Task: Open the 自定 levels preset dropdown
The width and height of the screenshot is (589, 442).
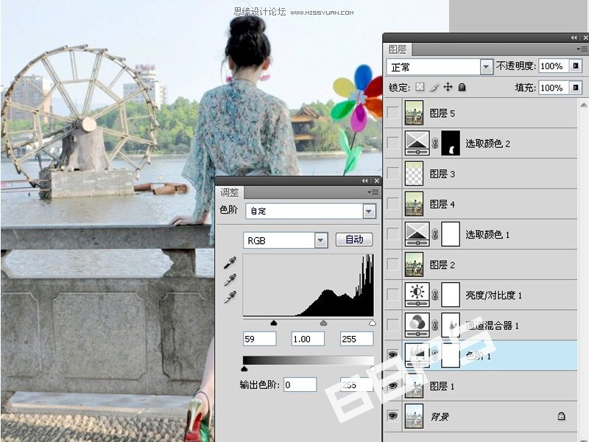Action: (369, 211)
